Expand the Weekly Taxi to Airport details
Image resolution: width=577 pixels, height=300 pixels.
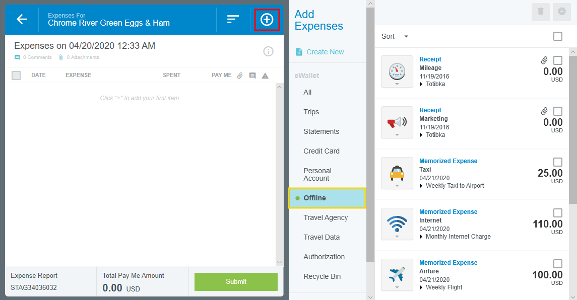(422, 186)
